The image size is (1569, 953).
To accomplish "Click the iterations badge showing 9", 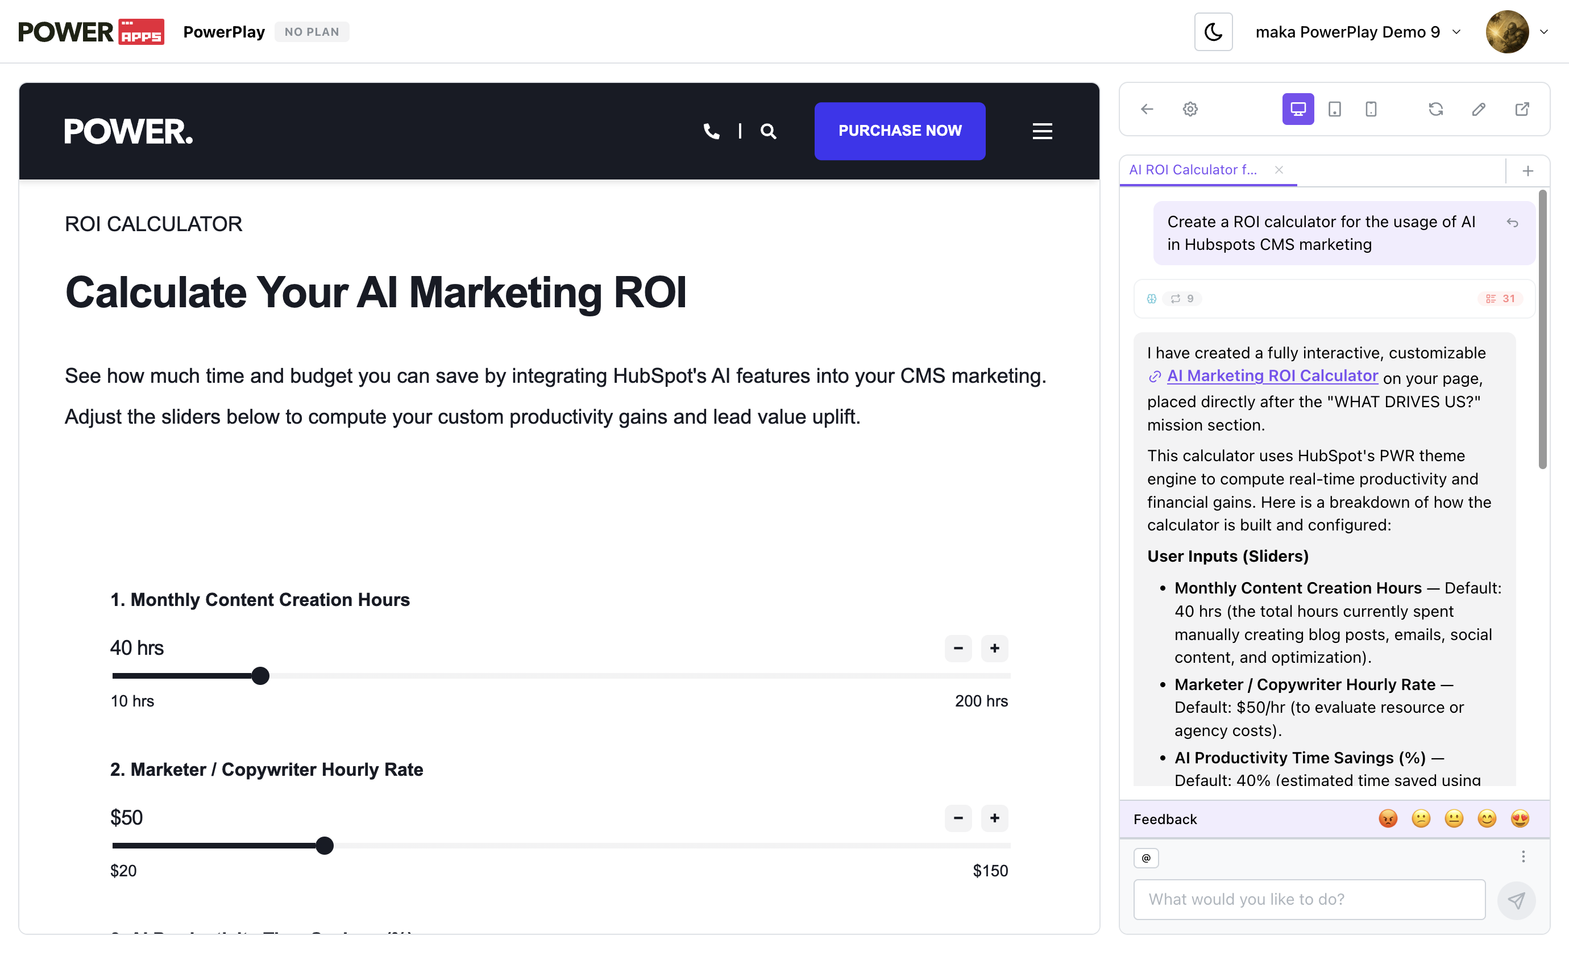I will [1182, 298].
